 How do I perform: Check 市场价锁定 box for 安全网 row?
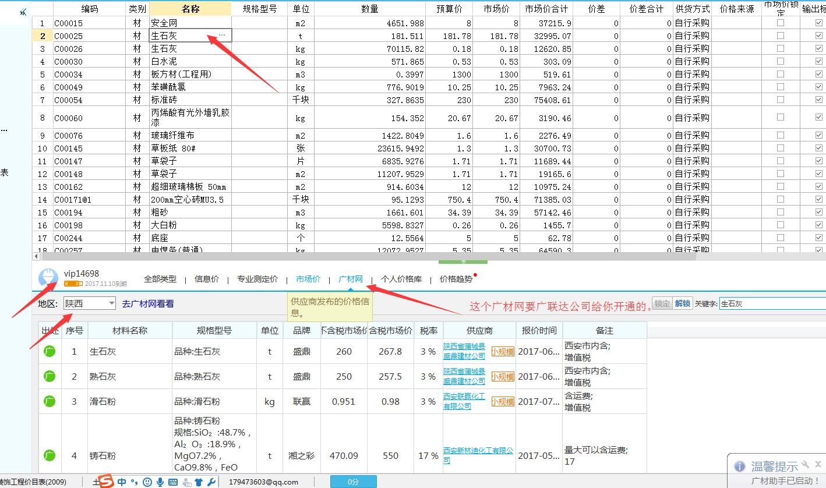781,23
